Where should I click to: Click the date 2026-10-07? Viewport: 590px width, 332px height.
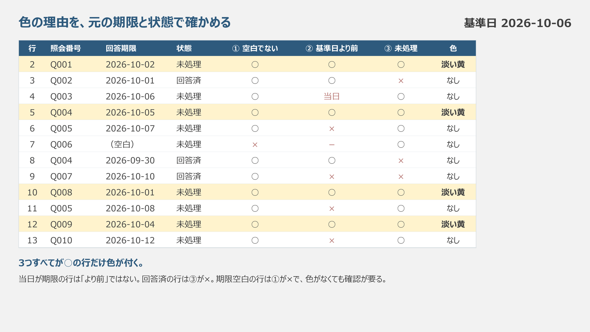tap(130, 128)
